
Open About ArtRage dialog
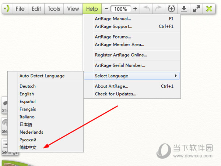132,86
